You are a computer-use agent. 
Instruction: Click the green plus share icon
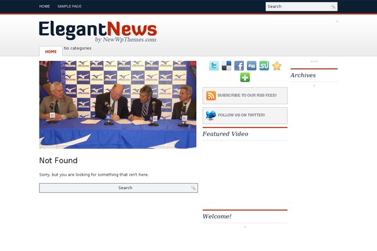pyautogui.click(x=245, y=77)
